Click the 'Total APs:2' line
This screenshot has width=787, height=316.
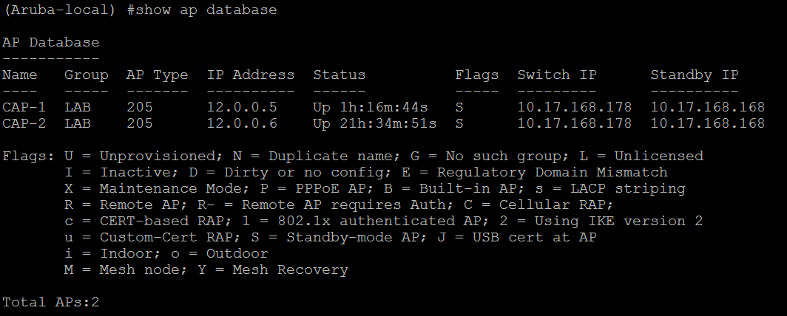pyautogui.click(x=51, y=303)
